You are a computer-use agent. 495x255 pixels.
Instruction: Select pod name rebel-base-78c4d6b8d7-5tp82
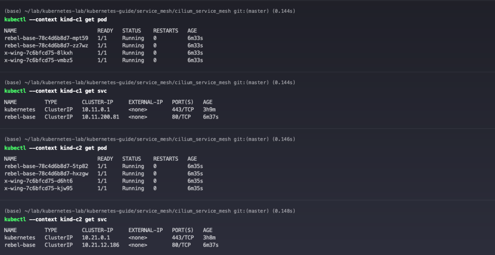(46, 166)
